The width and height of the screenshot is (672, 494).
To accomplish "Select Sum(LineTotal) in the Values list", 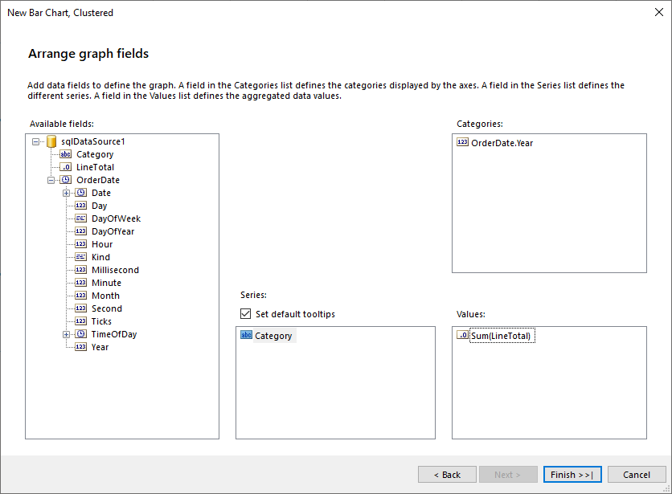I will click(x=502, y=336).
